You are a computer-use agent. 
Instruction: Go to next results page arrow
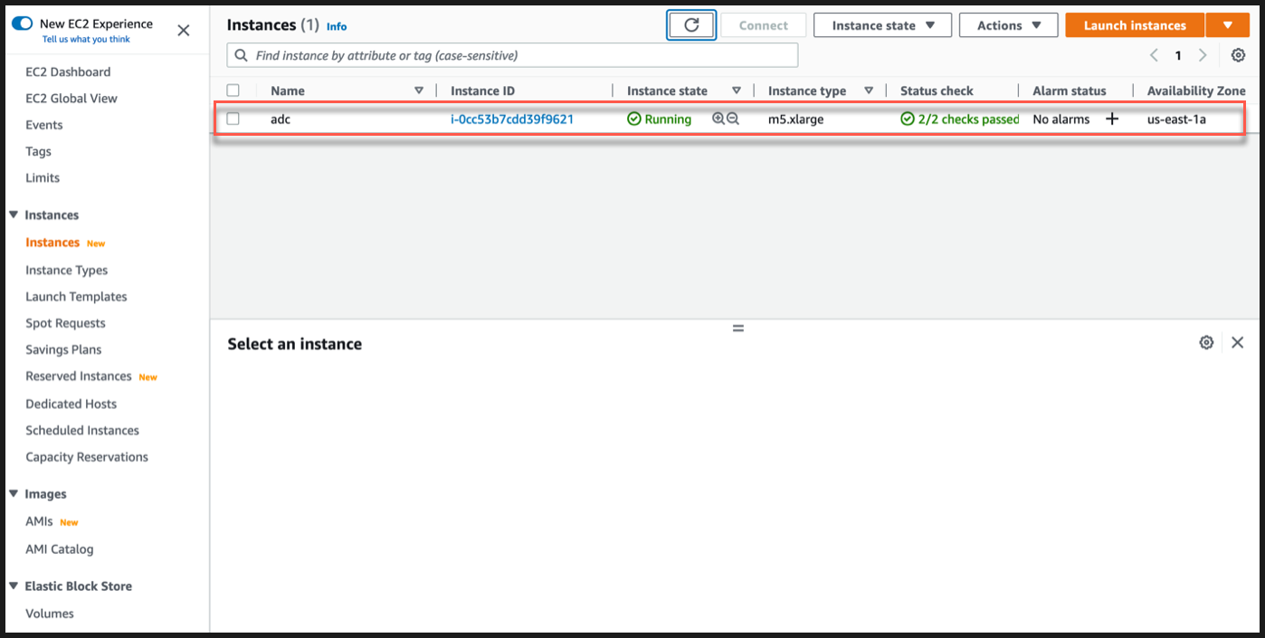(x=1203, y=55)
